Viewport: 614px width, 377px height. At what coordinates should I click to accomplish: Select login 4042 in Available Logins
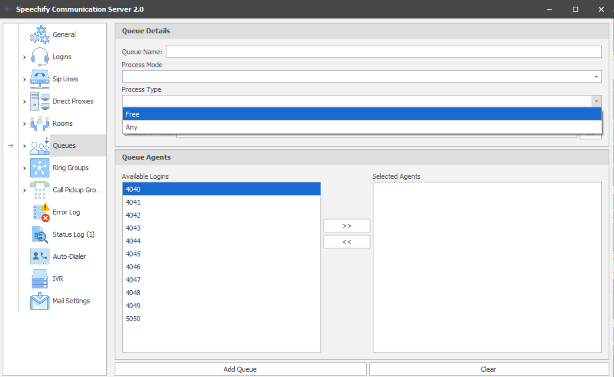pyautogui.click(x=221, y=215)
